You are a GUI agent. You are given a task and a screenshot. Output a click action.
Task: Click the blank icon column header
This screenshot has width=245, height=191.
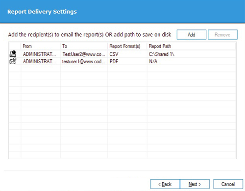click(15, 46)
